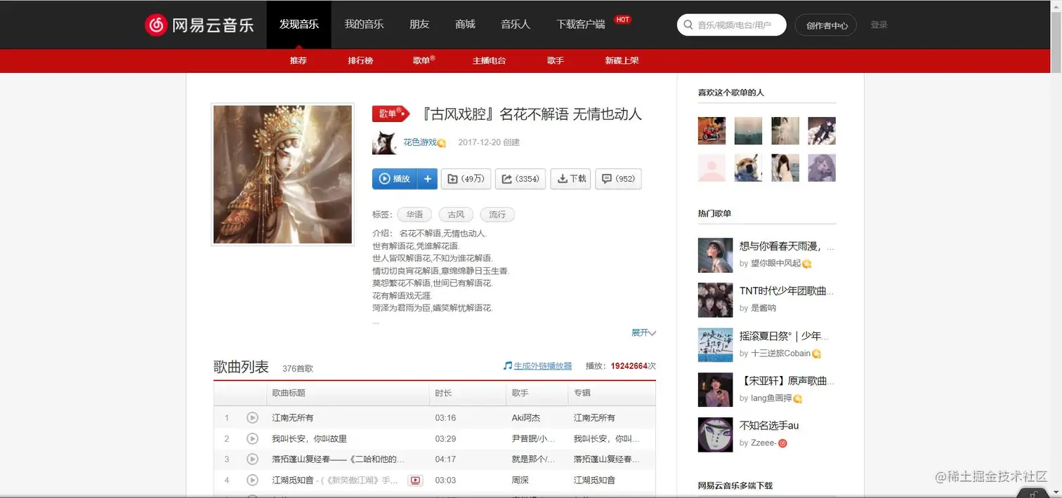This screenshot has height=498, width=1062.
Task: Open user link 望你眼中风起
Action: [776, 264]
